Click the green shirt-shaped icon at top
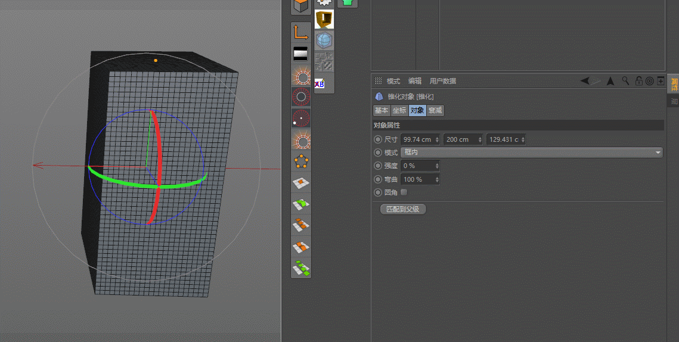The width and height of the screenshot is (679, 342). (348, 3)
